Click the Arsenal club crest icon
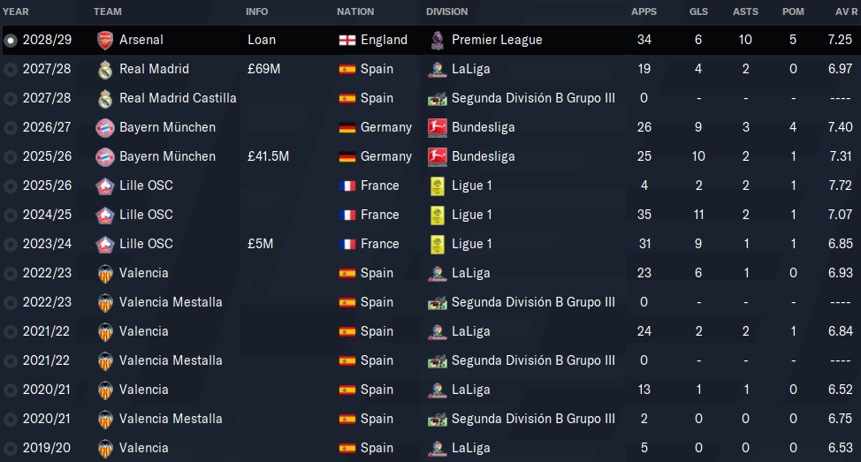This screenshot has width=861, height=462. 105,40
